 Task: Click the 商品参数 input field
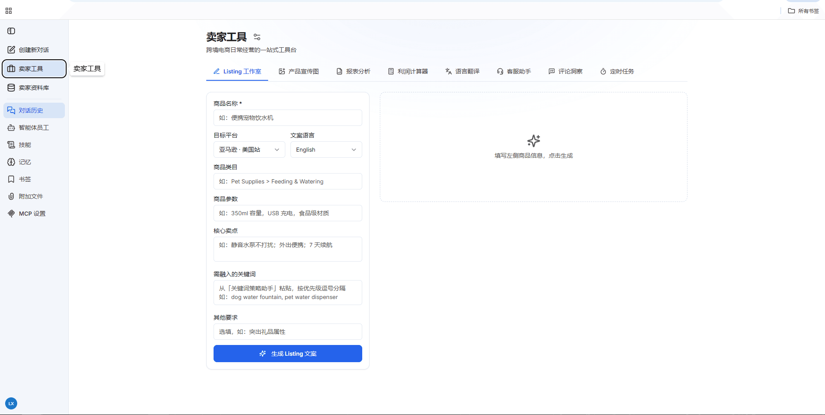(288, 213)
